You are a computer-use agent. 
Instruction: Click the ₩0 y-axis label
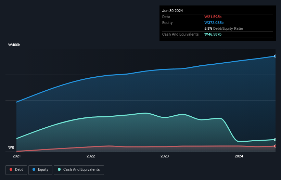click(x=11, y=147)
